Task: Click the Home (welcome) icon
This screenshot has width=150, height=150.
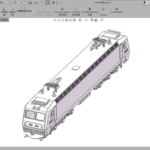Action: [x=15, y=2]
